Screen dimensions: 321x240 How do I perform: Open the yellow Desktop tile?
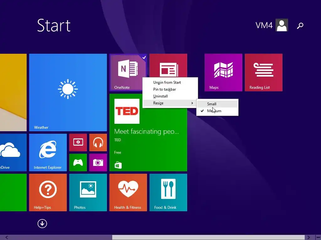pos(13,92)
